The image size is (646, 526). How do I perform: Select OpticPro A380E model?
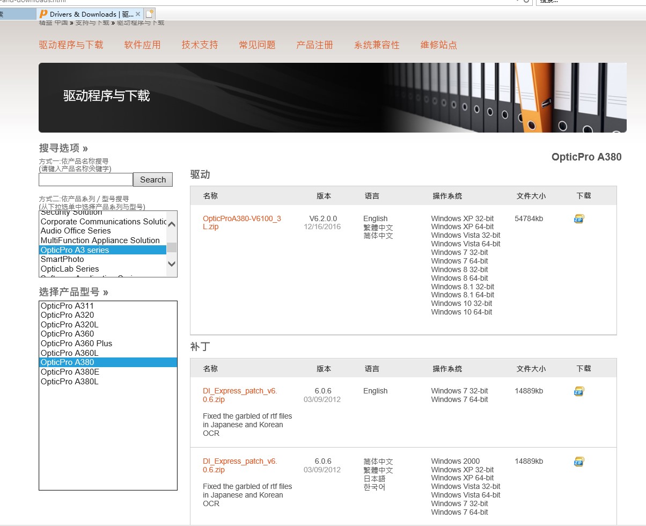point(108,372)
